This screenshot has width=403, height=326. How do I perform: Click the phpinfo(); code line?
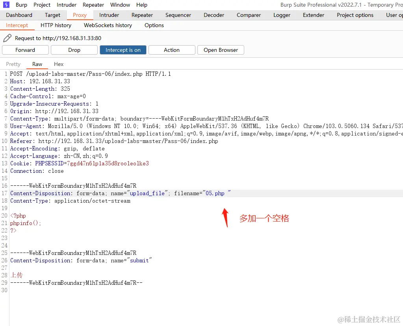pos(26,223)
